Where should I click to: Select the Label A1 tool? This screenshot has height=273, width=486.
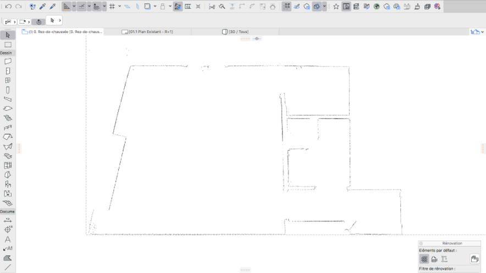click(8, 248)
